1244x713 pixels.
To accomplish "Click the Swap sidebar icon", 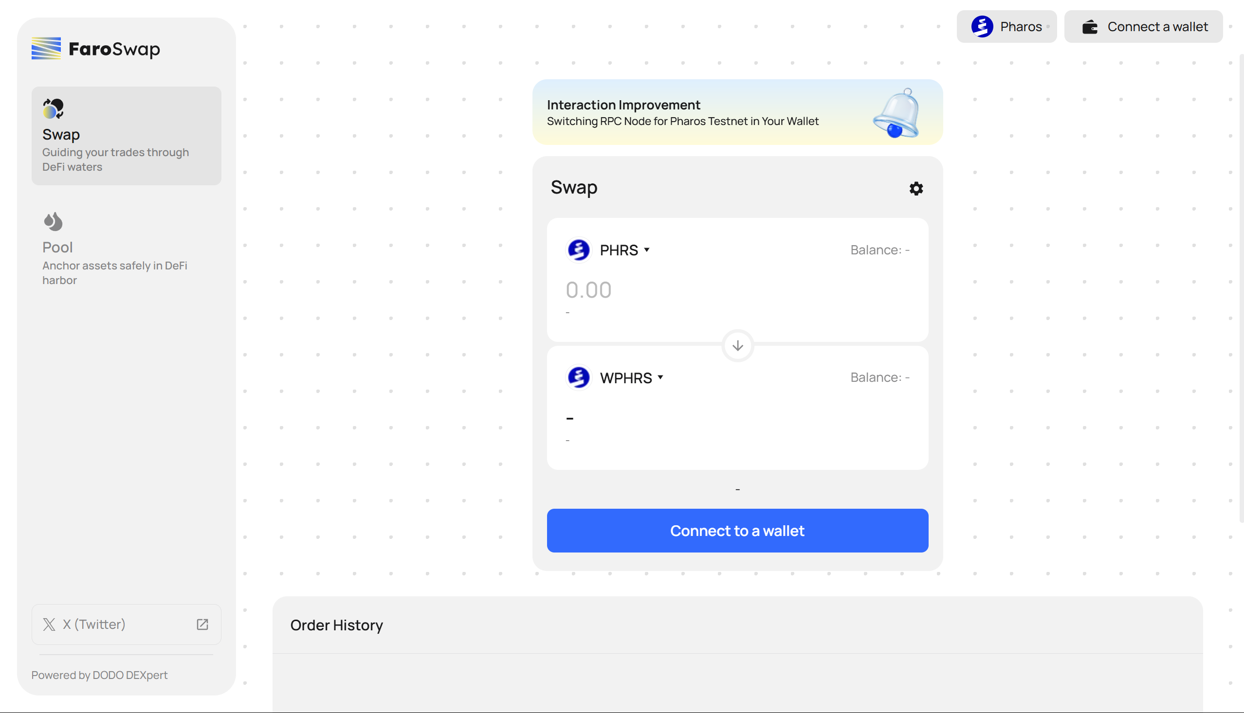I will click(x=54, y=109).
